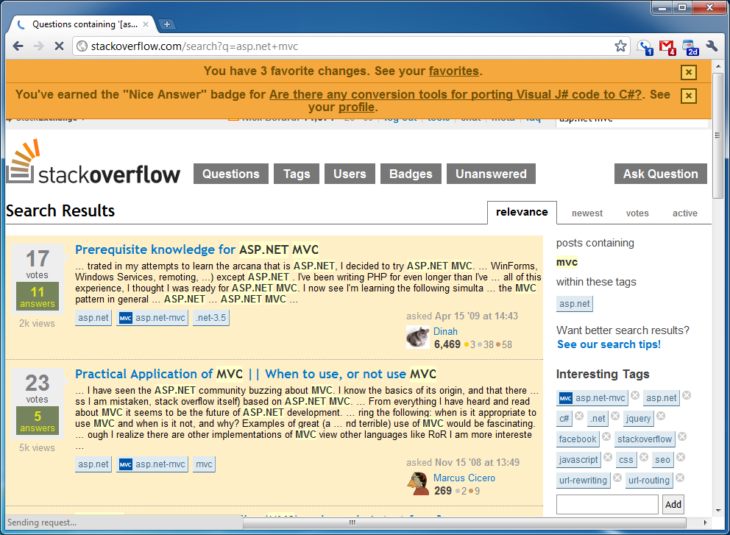730x535 pixels.
Task: Open the Badges page
Action: [411, 174]
